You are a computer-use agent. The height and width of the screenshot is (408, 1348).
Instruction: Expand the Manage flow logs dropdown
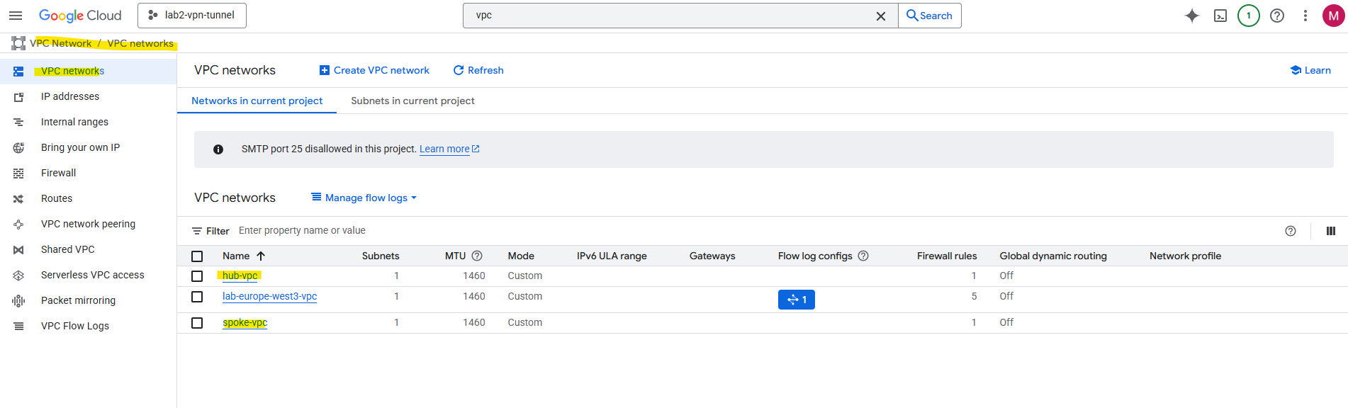coord(364,198)
